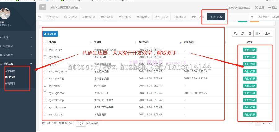Collapse the 系统工具 sidebar menu
The image size is (279, 132).
[17, 64]
